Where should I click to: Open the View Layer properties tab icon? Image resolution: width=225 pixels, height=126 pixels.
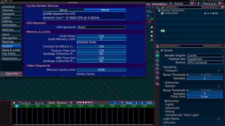[157, 64]
